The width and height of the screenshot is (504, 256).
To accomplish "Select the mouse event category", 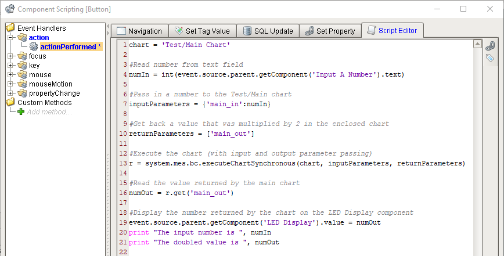I will pos(40,75).
